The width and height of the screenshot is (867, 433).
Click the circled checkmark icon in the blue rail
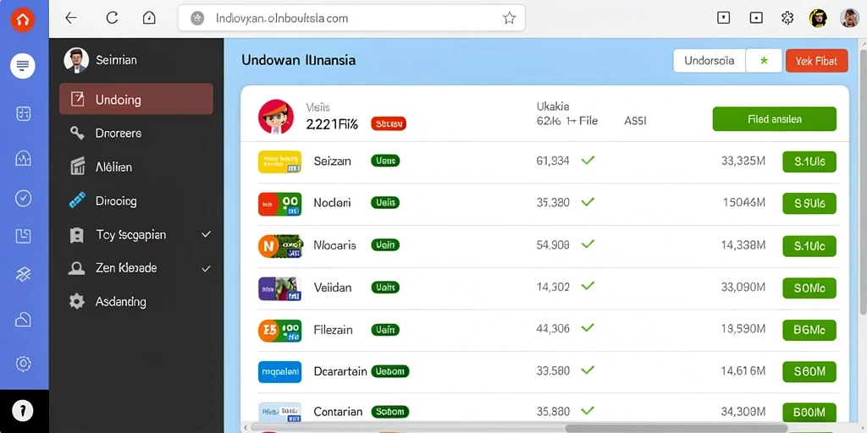[x=23, y=198]
